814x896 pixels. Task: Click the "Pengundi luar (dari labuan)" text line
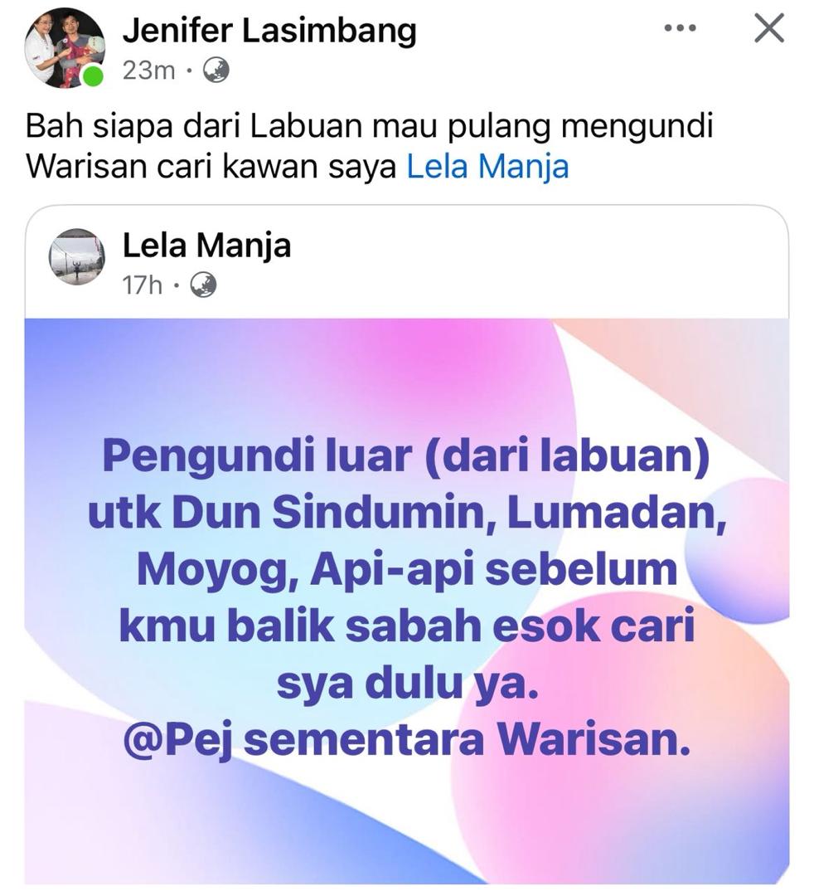pyautogui.click(x=406, y=456)
